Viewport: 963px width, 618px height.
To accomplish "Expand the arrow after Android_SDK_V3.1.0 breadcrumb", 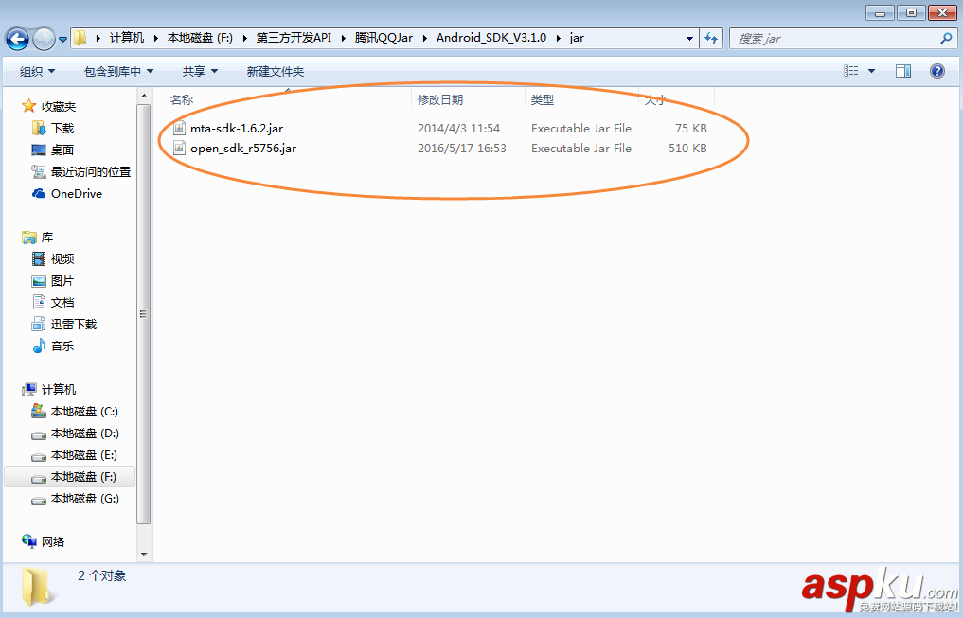I will click(x=558, y=38).
